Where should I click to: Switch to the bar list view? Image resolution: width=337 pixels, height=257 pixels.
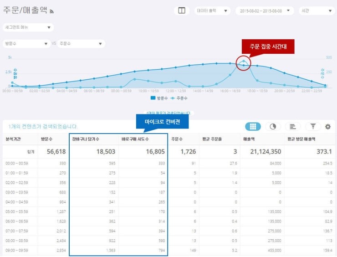293,127
